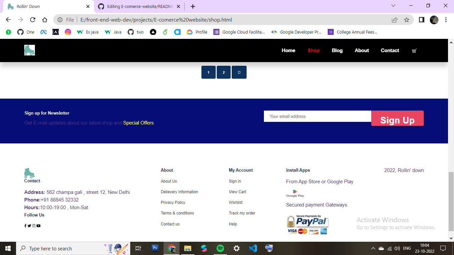This screenshot has height=255, width=454.
Task: Open the freeCodeCamp bookmark icon
Action: point(56,32)
